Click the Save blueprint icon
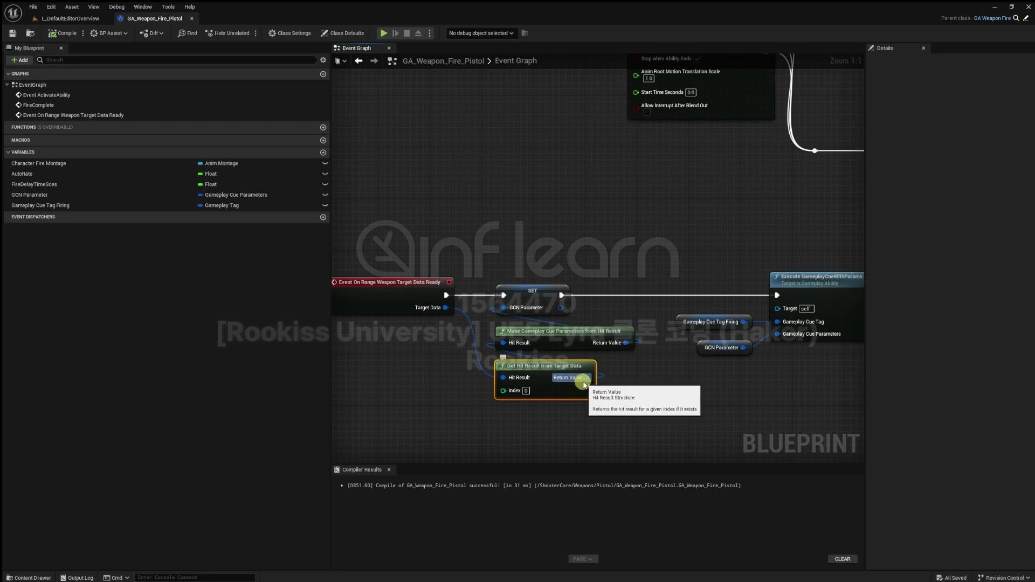This screenshot has width=1035, height=582. point(12,33)
